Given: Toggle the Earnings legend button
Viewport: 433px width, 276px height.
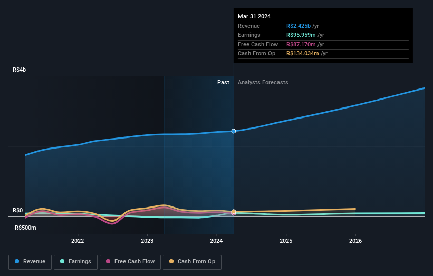Looking at the screenshot, I should click(75, 262).
